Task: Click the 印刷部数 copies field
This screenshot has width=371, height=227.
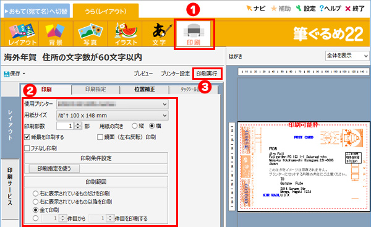Action: [x=65, y=126]
